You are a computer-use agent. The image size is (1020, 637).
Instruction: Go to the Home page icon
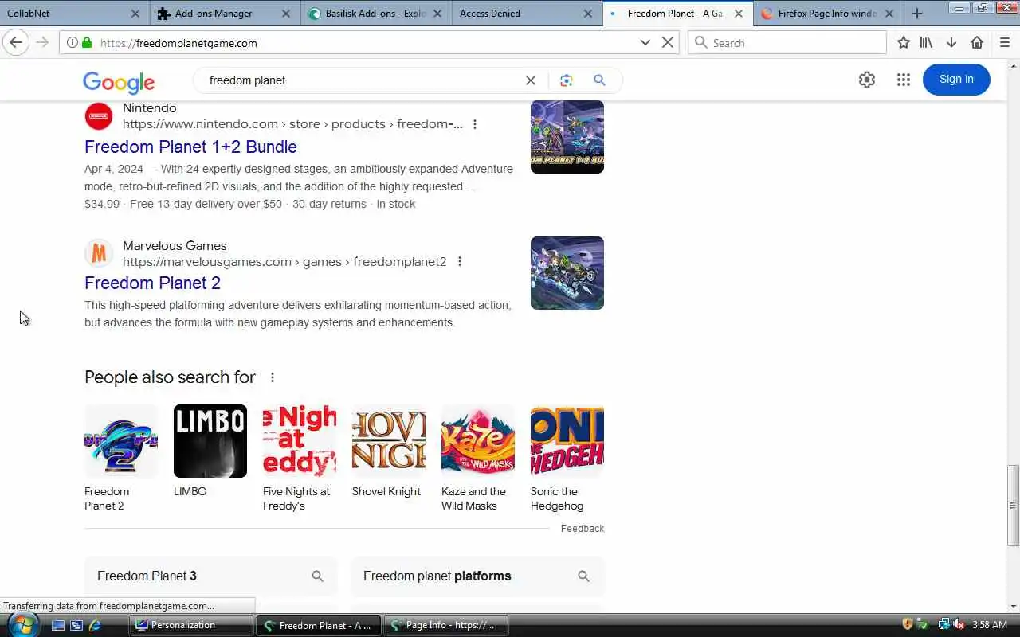977,42
